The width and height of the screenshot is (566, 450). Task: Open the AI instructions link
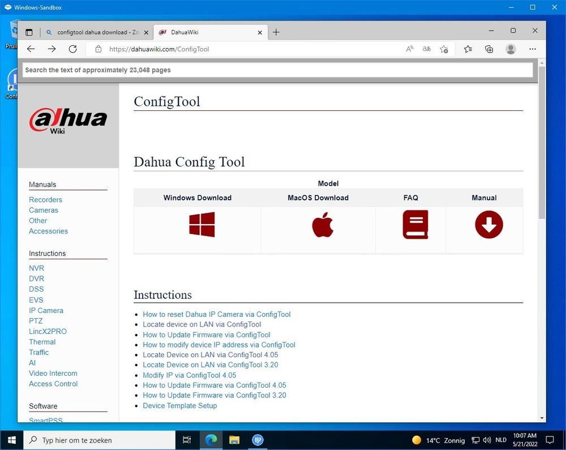pyautogui.click(x=32, y=363)
